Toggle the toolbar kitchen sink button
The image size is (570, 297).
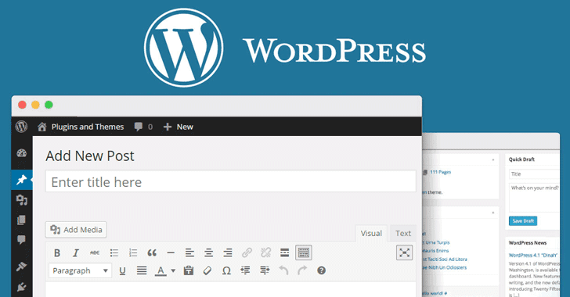click(x=304, y=252)
